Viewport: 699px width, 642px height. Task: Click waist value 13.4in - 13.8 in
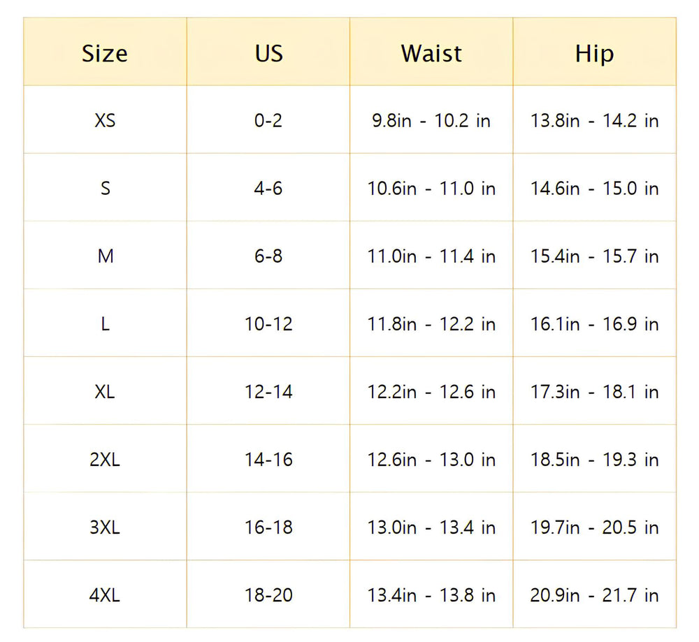click(x=431, y=595)
